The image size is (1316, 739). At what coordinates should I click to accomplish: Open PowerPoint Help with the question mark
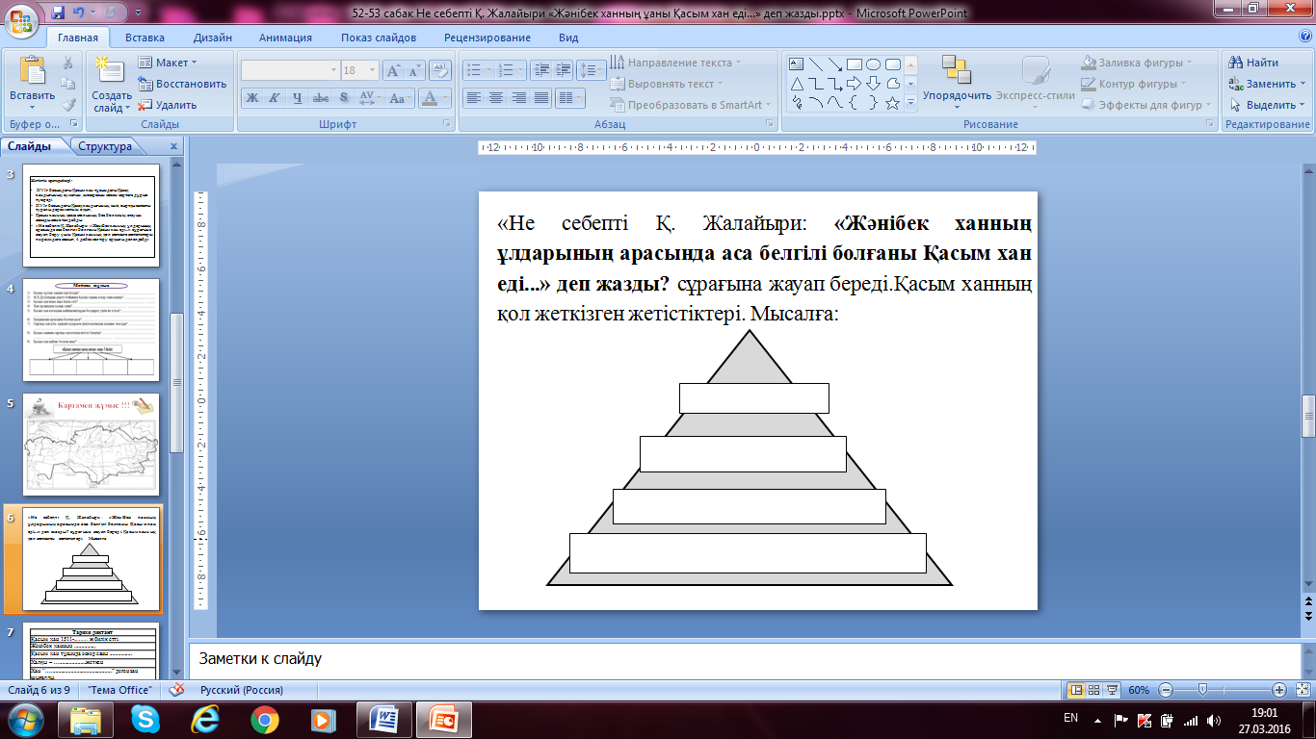tap(1305, 37)
